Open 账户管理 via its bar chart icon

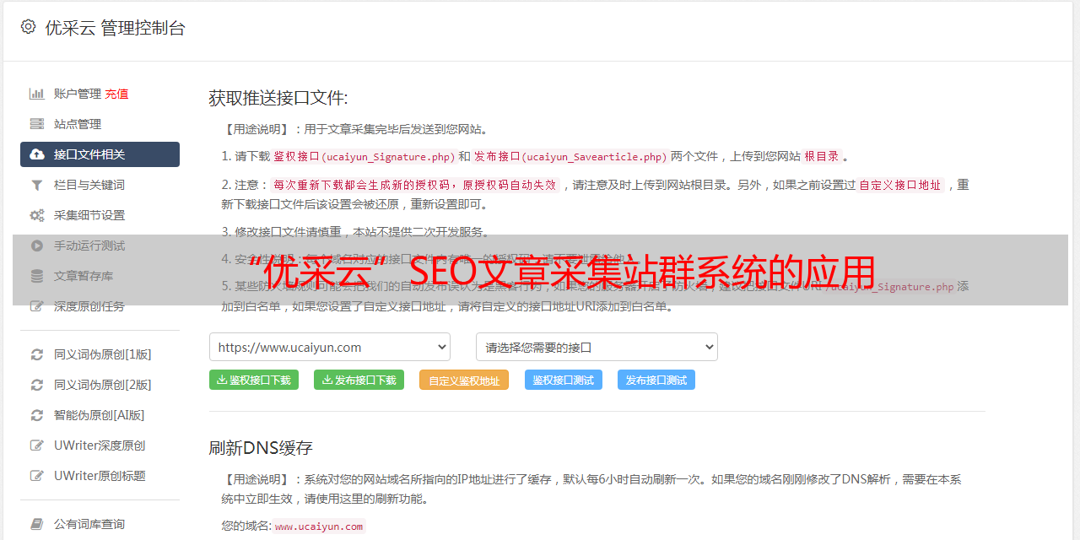pos(37,94)
